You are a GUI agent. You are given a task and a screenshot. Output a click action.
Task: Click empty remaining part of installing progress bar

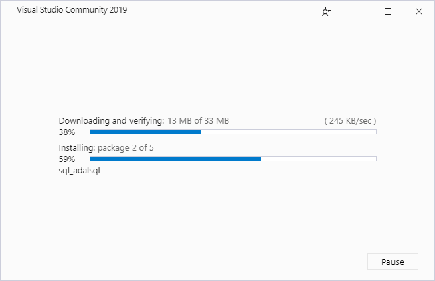pos(318,159)
